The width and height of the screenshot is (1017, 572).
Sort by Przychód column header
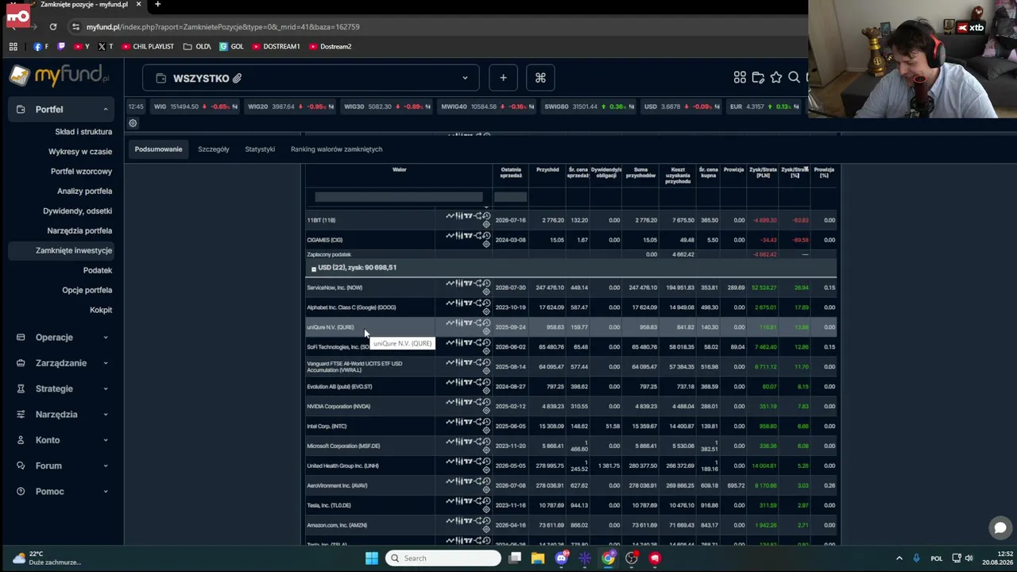click(x=547, y=169)
